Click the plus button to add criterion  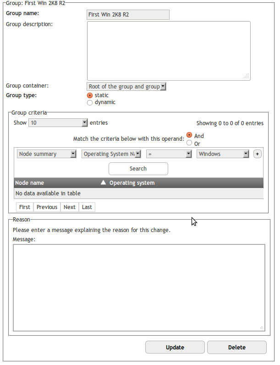257,154
